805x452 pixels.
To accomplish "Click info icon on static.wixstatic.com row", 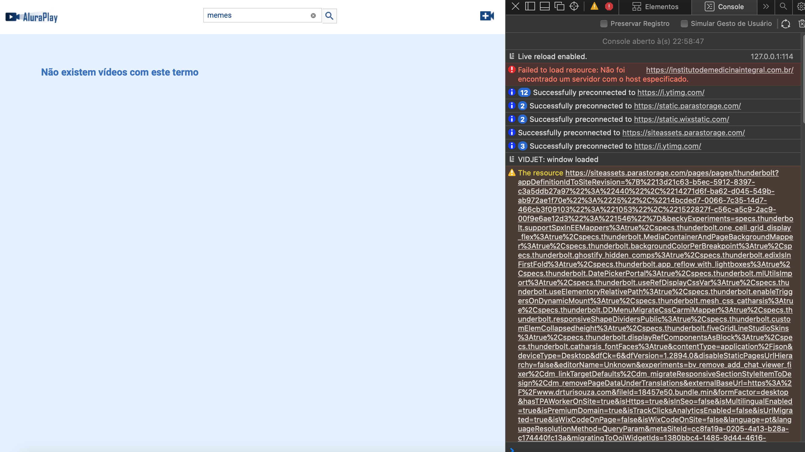I will tap(512, 119).
